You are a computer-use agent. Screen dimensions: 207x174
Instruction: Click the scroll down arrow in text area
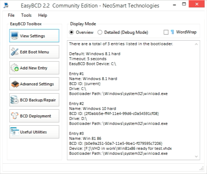[196, 157]
